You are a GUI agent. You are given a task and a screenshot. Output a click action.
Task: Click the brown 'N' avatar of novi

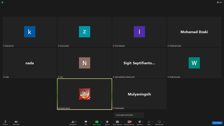[x=85, y=63]
